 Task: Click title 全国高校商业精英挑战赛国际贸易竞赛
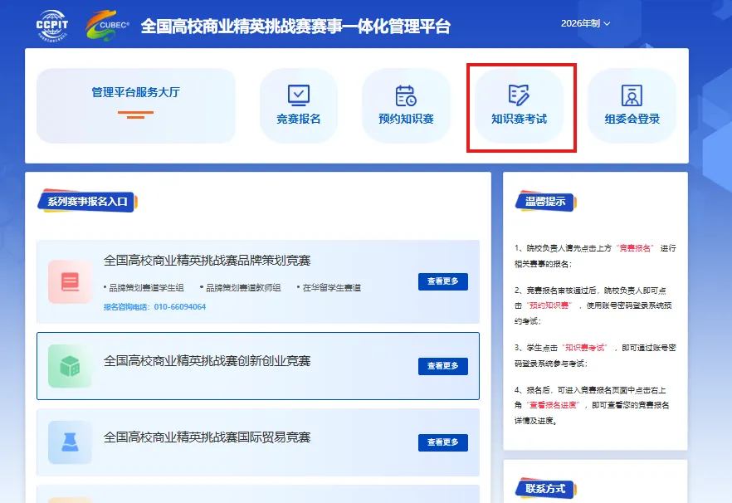click(207, 437)
